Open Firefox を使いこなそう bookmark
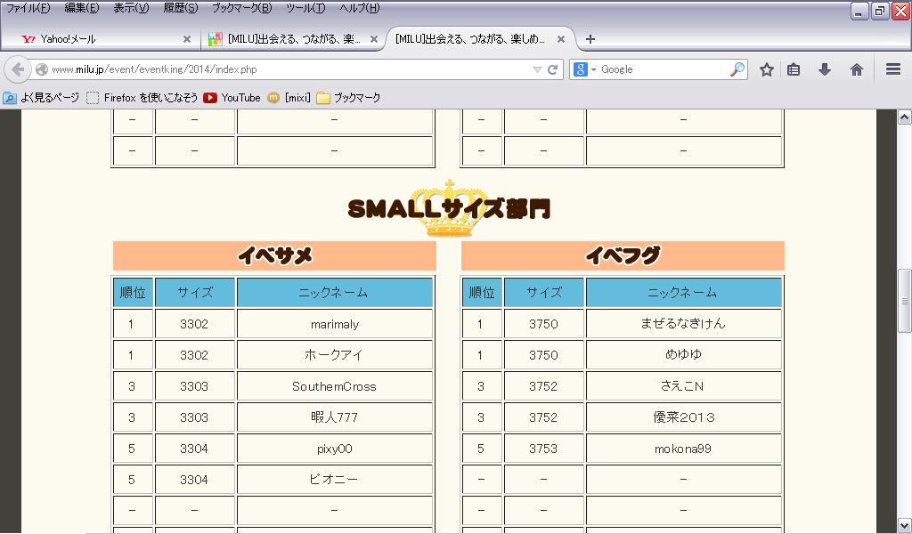The width and height of the screenshot is (912, 534). click(x=142, y=98)
